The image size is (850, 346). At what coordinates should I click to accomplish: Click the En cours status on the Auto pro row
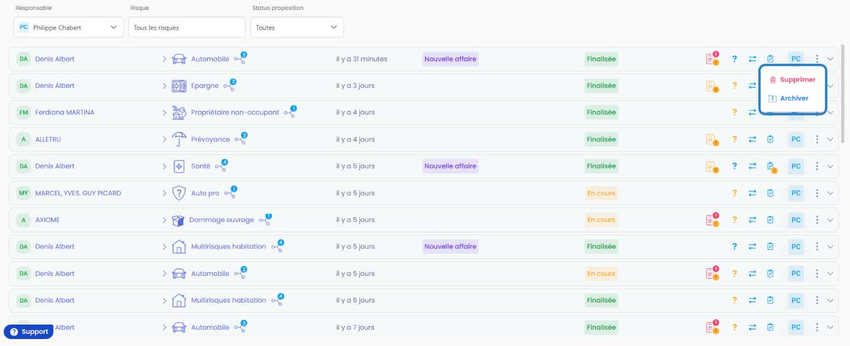click(x=601, y=193)
